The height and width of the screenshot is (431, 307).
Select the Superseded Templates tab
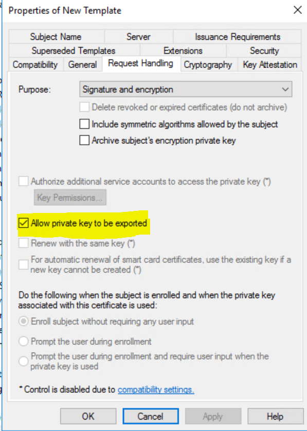coord(74,51)
